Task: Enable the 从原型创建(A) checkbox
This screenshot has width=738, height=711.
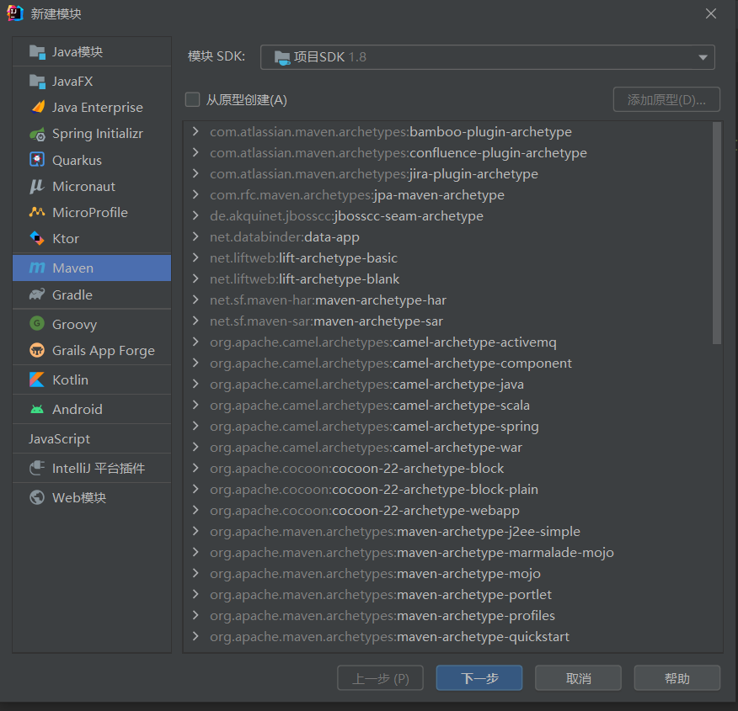Action: point(192,99)
